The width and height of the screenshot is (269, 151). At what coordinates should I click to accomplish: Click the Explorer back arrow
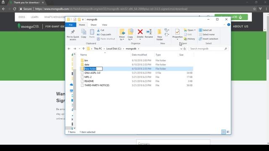[69, 49]
